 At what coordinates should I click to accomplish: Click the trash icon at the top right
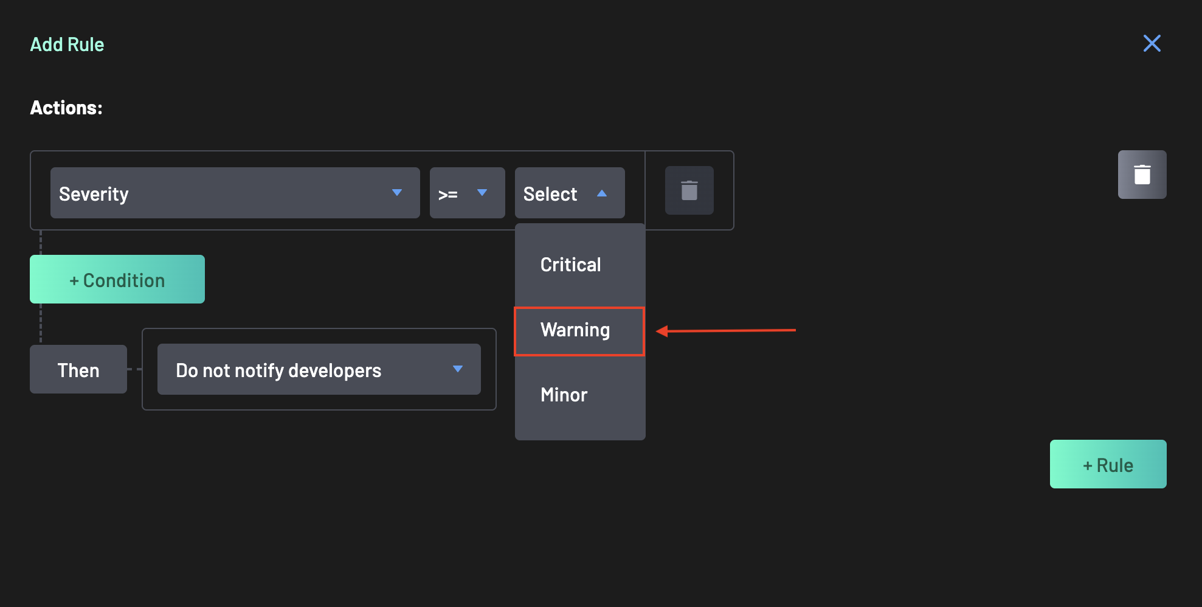[x=1142, y=175]
